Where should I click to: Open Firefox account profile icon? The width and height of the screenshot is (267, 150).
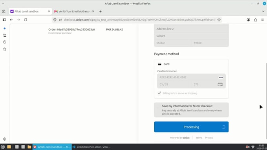coord(249,20)
